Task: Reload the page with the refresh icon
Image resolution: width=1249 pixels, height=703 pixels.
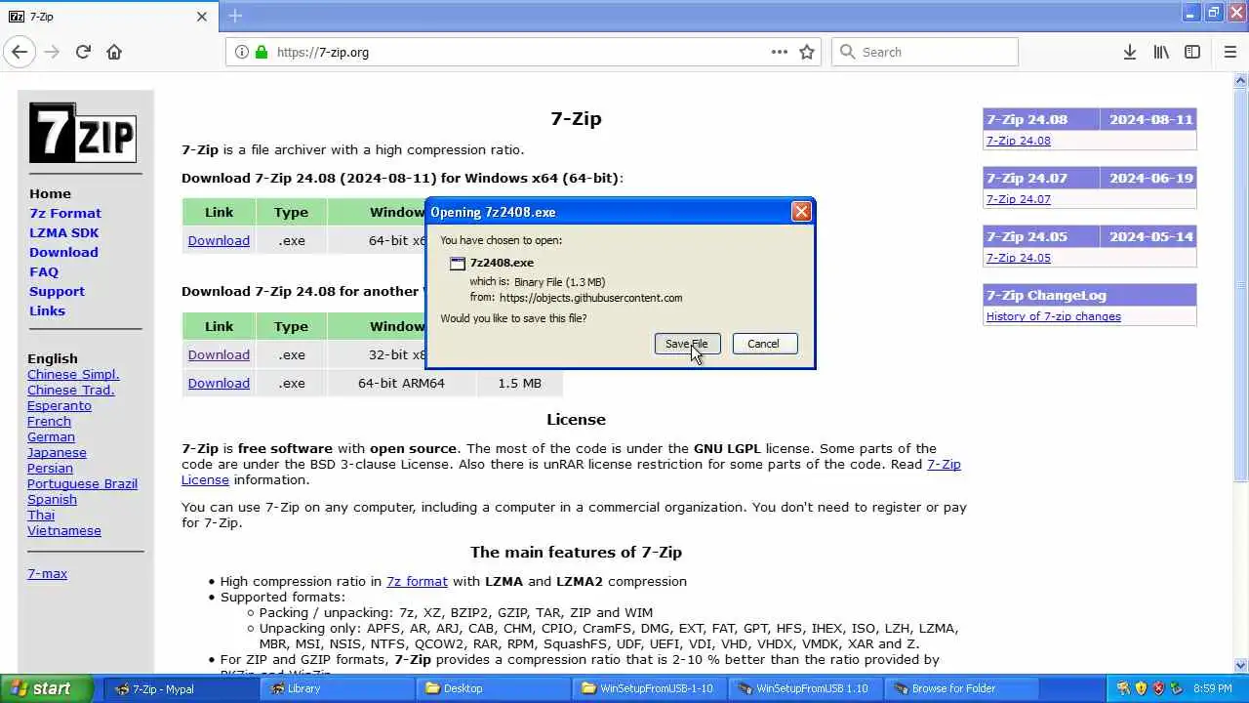Action: click(x=83, y=52)
